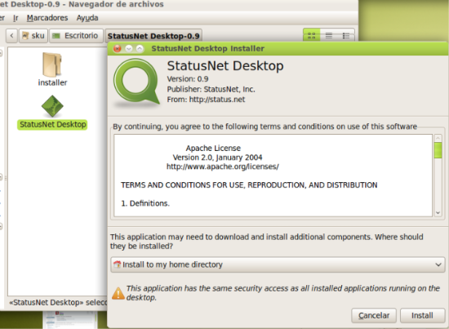Click the Install button
Viewport: 449px width, 329px height.
tap(422, 316)
